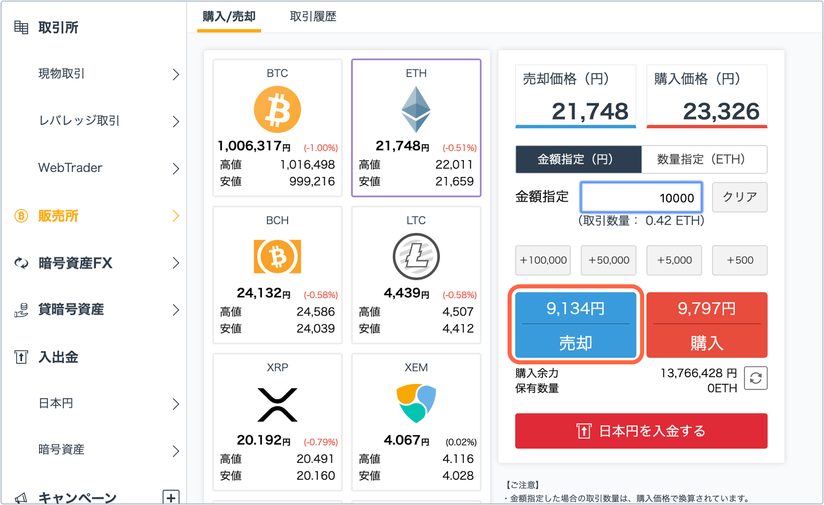This screenshot has height=505, width=824.
Task: Click the 販売所 bitcoin circle icon
Action: click(x=21, y=216)
